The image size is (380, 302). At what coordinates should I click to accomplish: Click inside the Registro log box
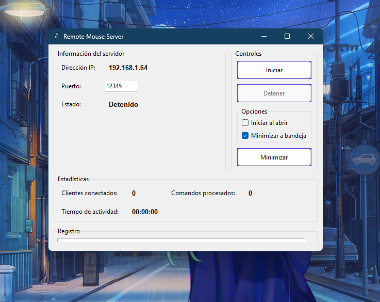(x=181, y=240)
